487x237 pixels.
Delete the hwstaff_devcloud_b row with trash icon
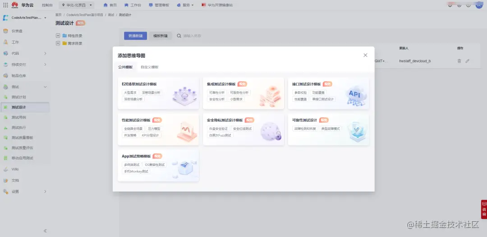click(x=459, y=61)
